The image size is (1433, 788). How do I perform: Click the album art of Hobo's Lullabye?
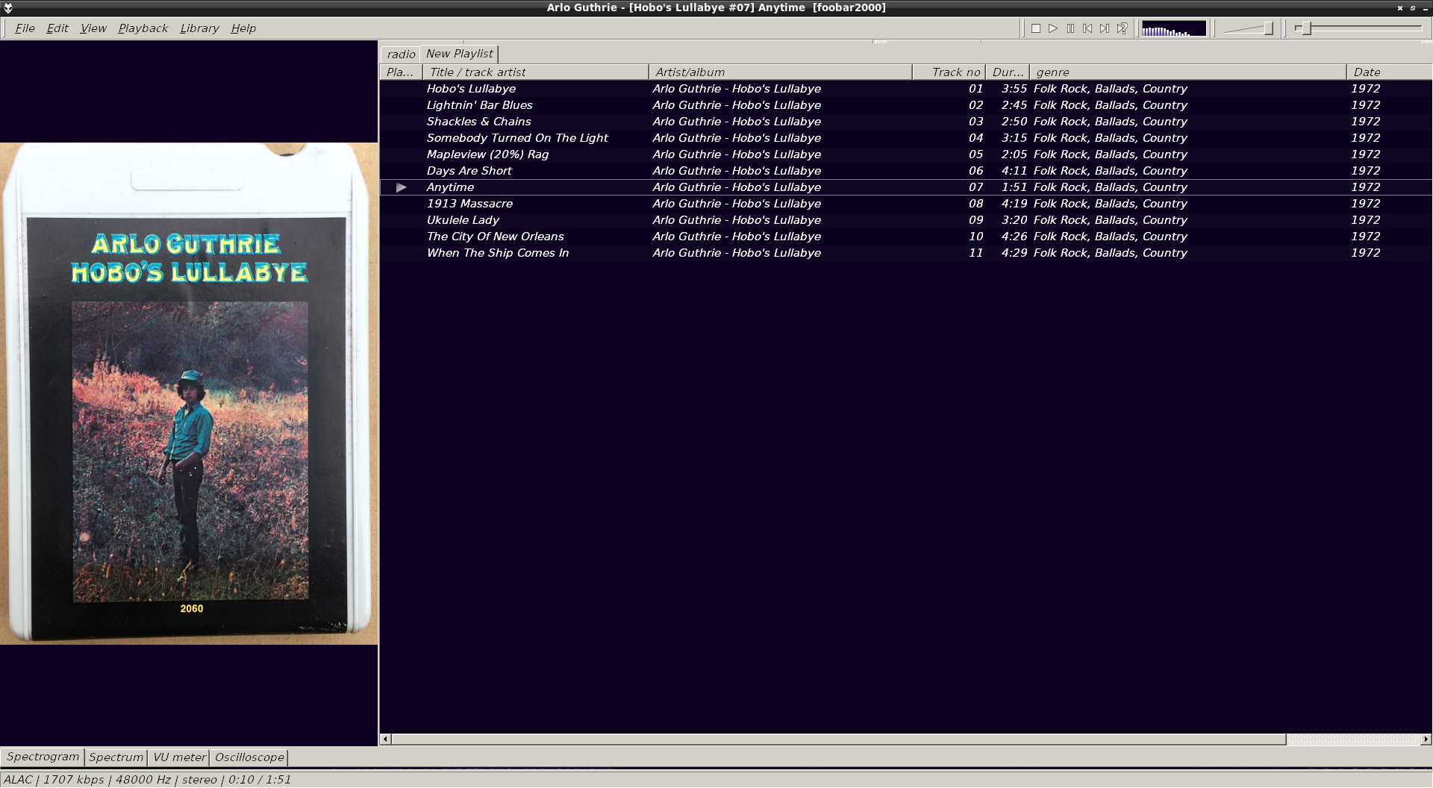(x=189, y=393)
